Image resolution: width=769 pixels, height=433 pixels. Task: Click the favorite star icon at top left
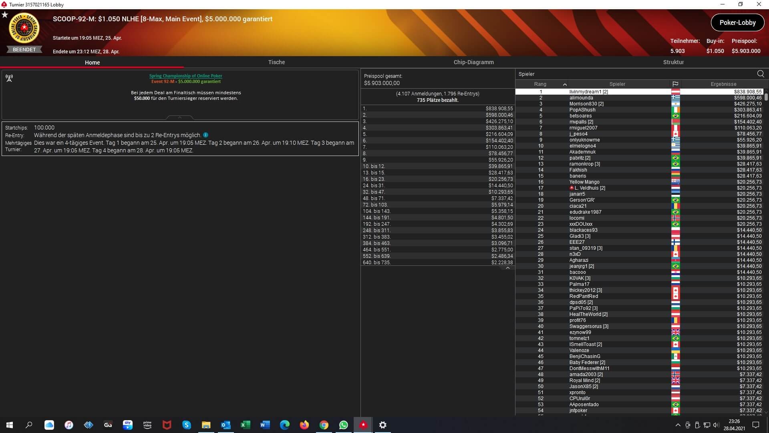coord(5,14)
